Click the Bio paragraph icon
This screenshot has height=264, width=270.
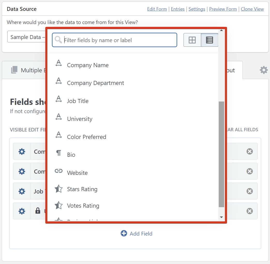click(59, 153)
